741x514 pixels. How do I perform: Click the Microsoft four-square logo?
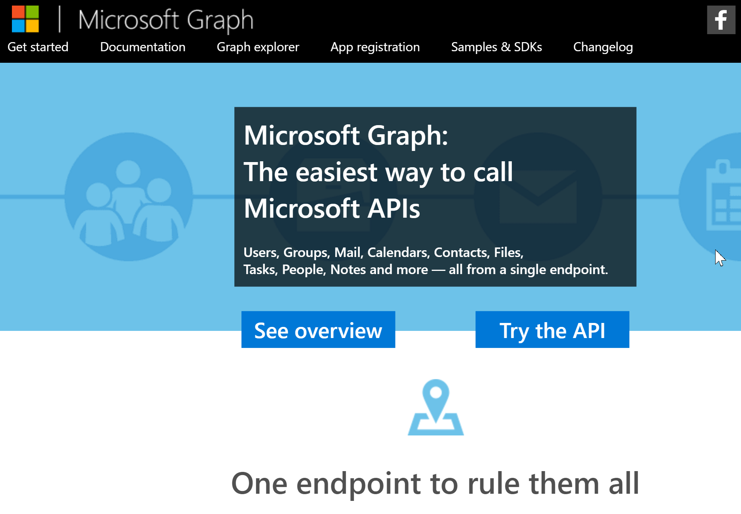coord(25,19)
